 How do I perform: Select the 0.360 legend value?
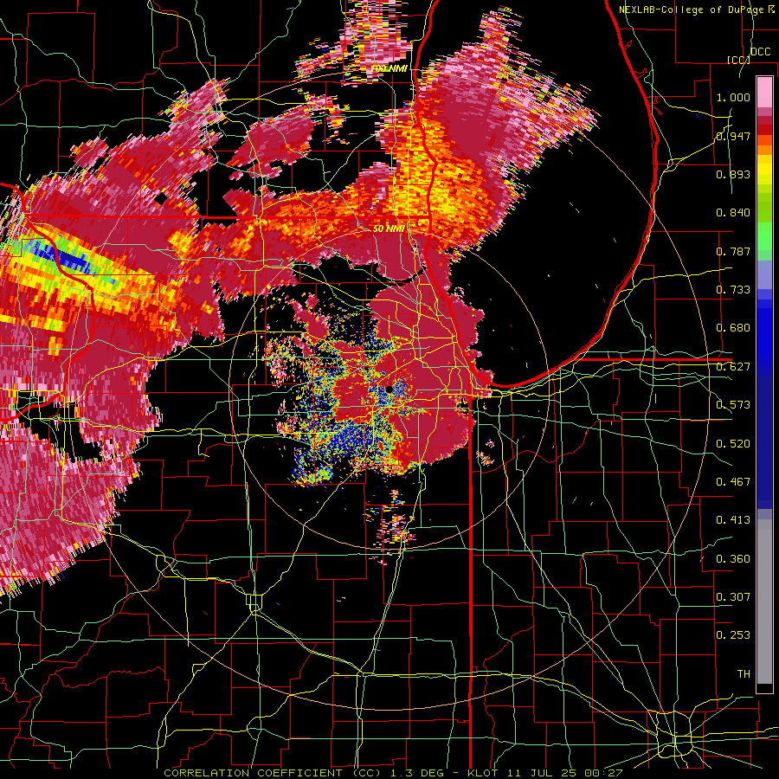(x=733, y=559)
